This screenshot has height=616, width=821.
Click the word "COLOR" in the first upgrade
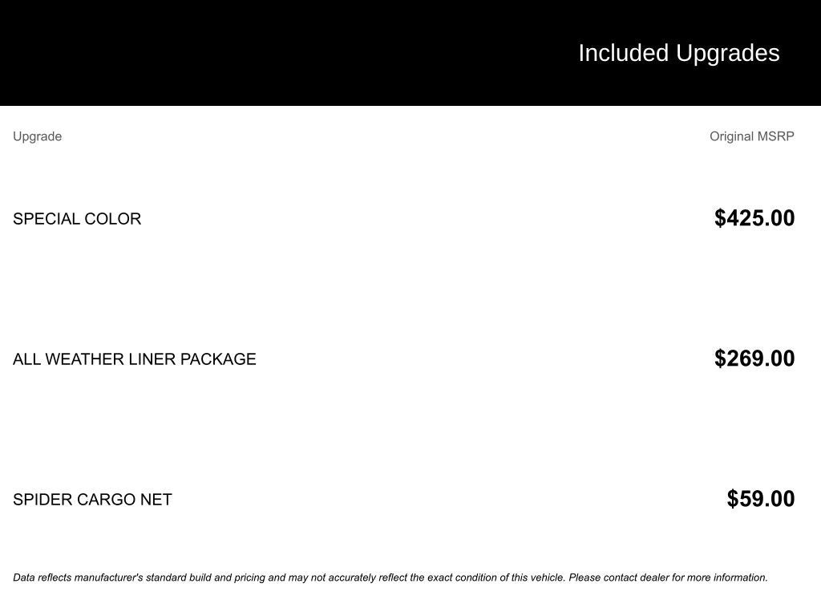click(x=113, y=219)
